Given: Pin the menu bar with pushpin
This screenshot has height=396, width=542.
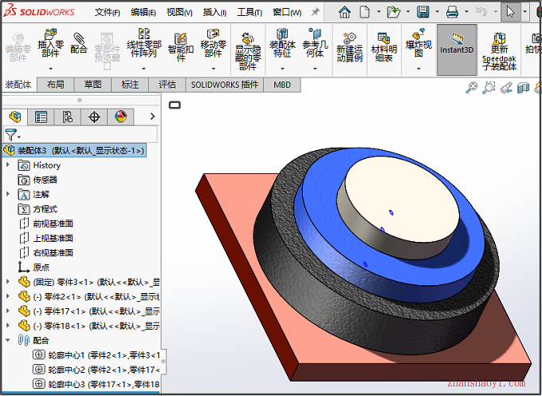Looking at the screenshot, I should click(x=315, y=12).
